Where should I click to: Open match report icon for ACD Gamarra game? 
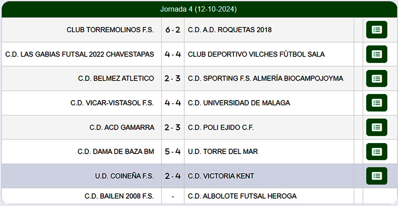[x=377, y=127]
